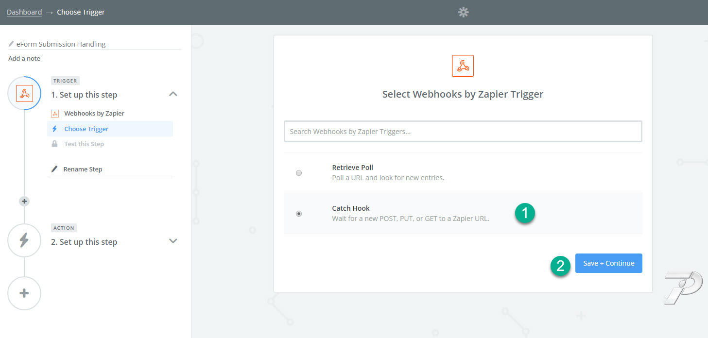Select the action step lightning bolt circle
The image size is (708, 338).
coord(24,240)
